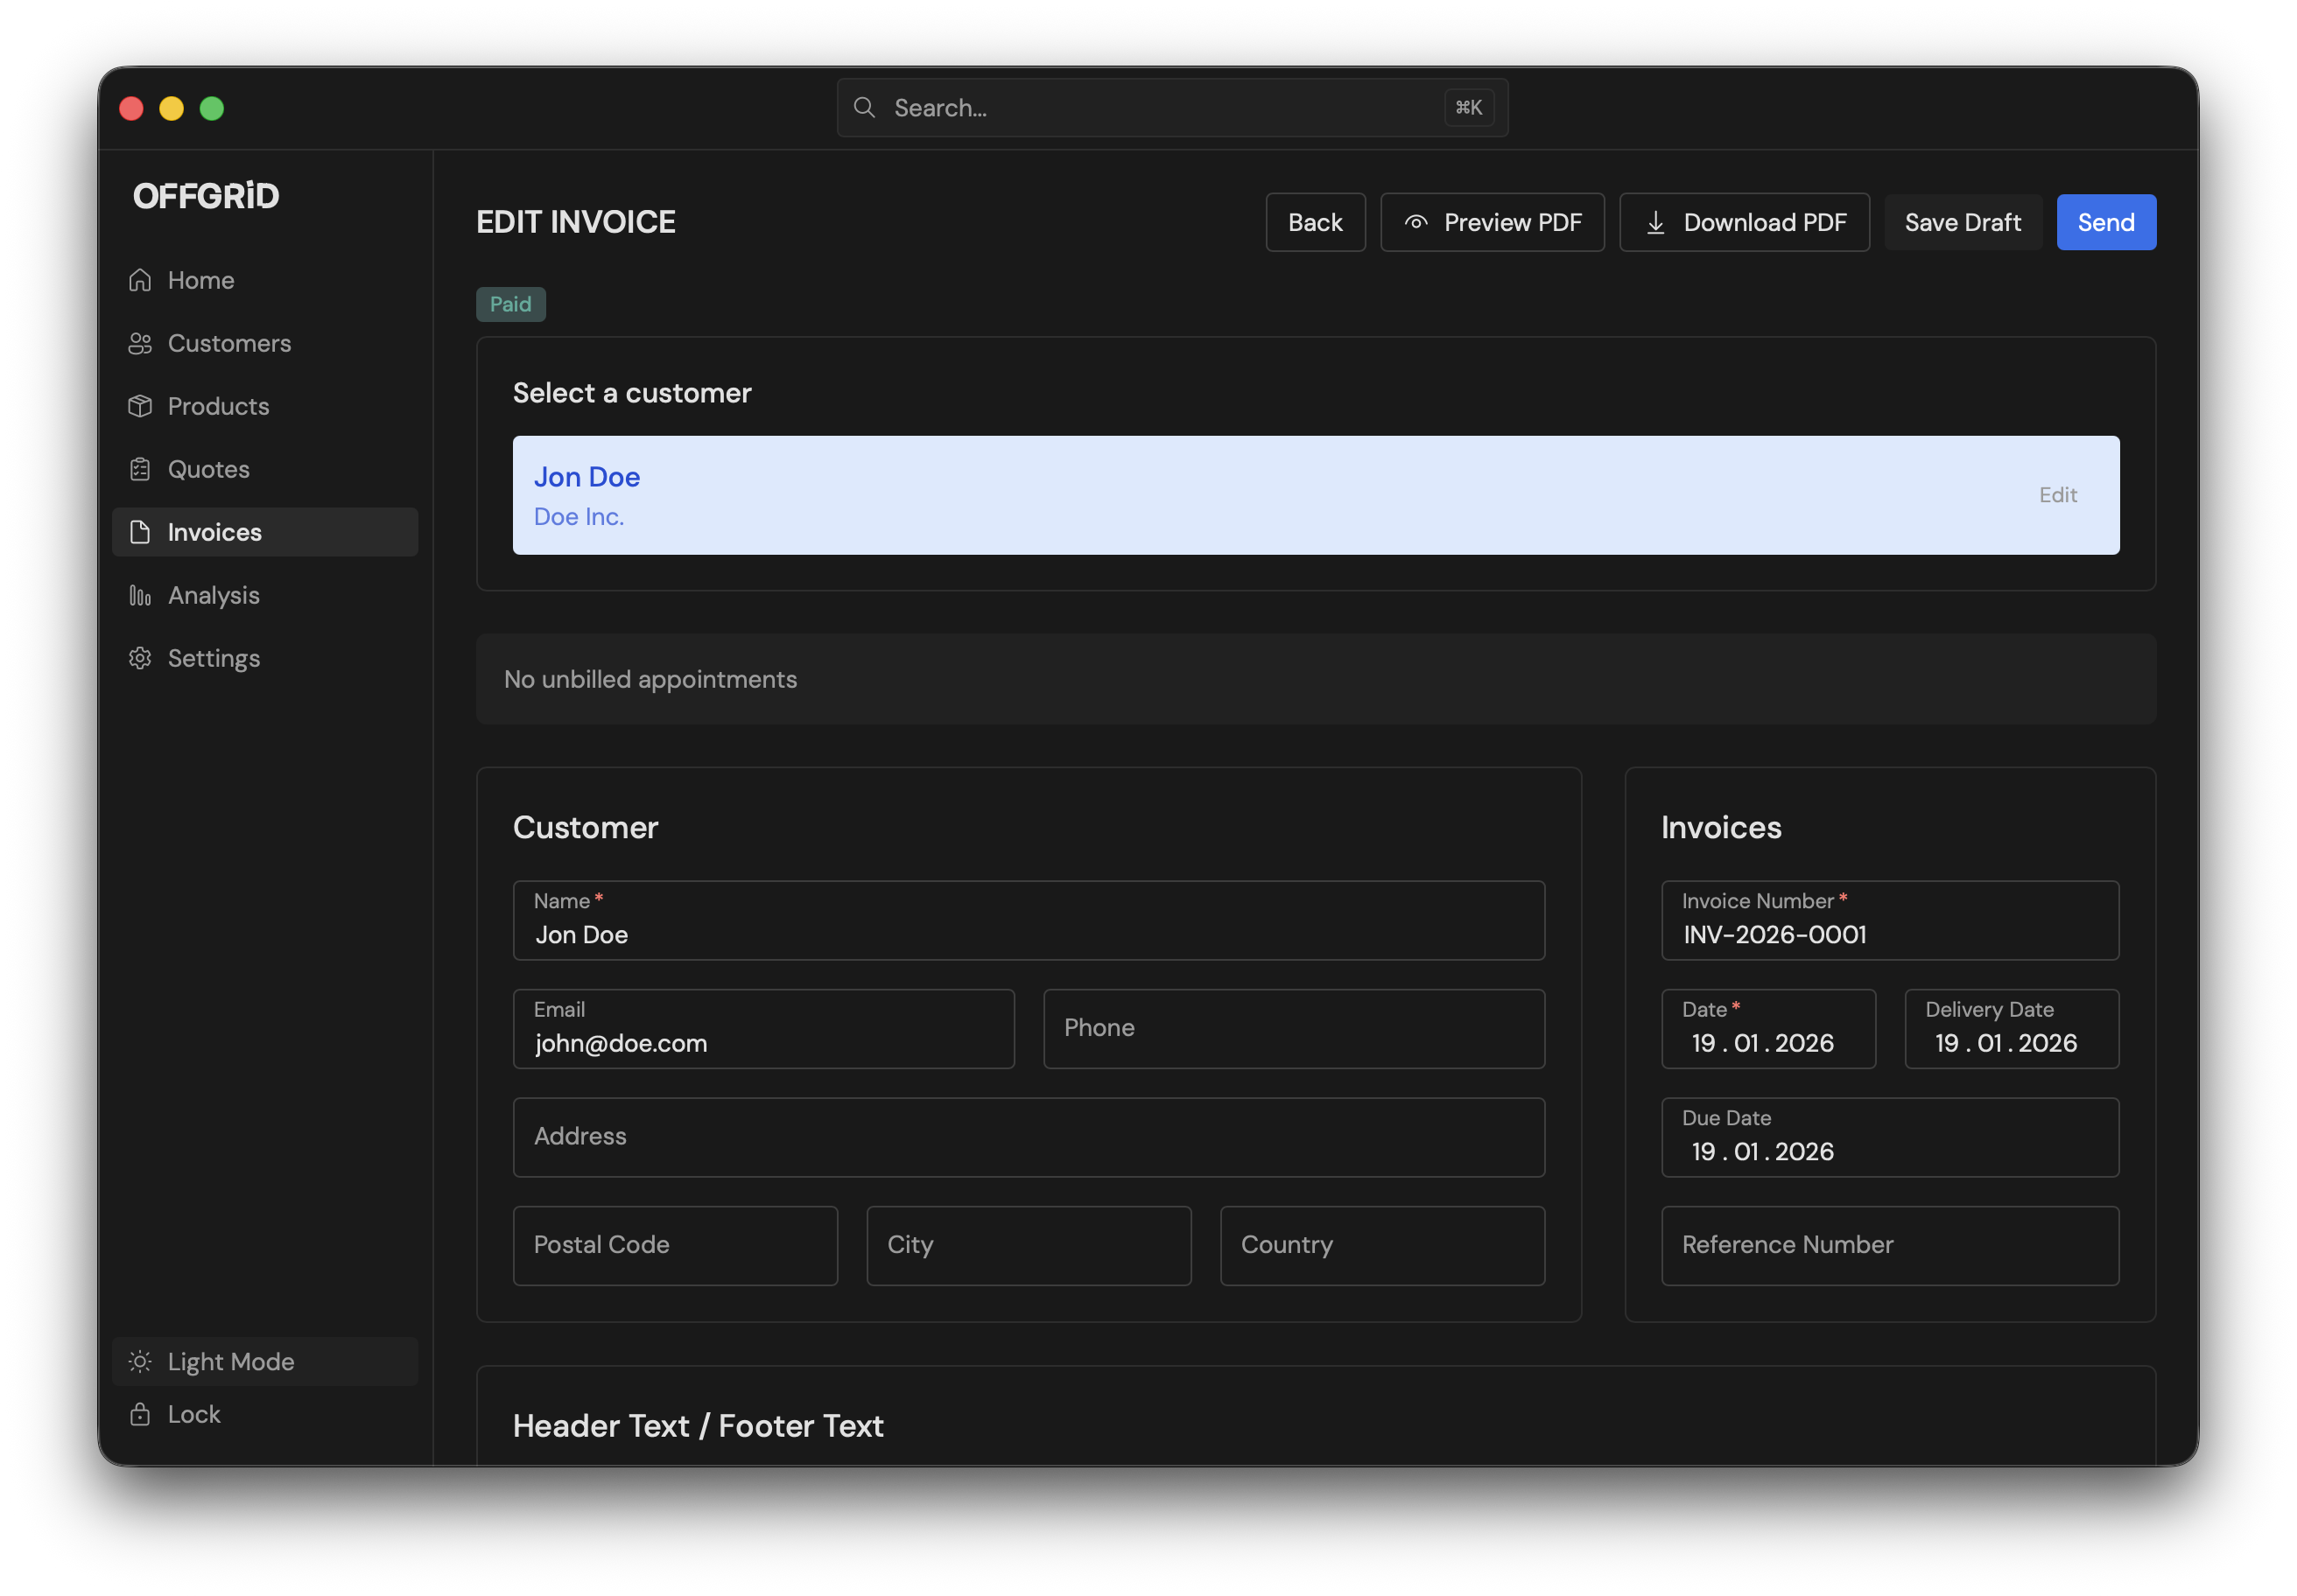Switch to the Invoices section in sidebar
The image size is (2297, 1596).
coord(214,532)
